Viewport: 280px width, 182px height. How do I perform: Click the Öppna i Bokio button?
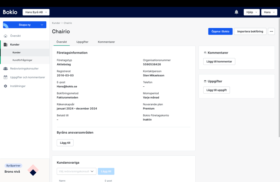(220, 31)
